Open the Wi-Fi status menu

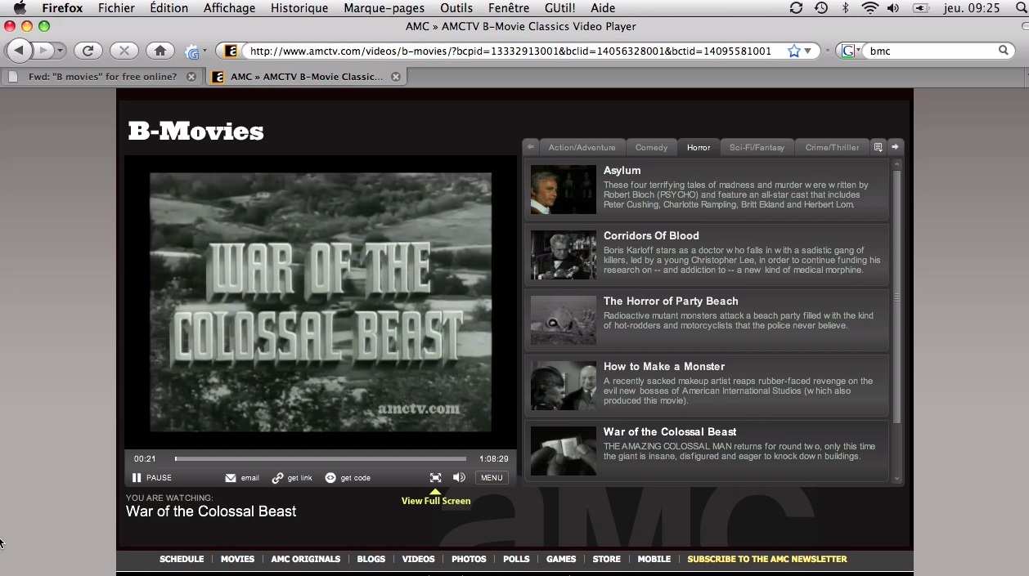pyautogui.click(x=869, y=8)
